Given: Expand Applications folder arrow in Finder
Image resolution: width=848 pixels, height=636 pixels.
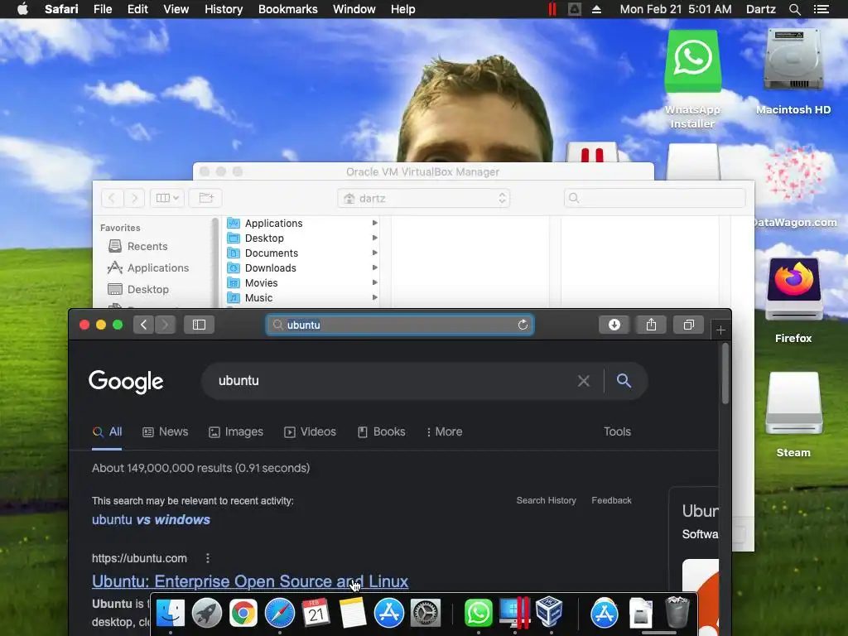Looking at the screenshot, I should 375,223.
